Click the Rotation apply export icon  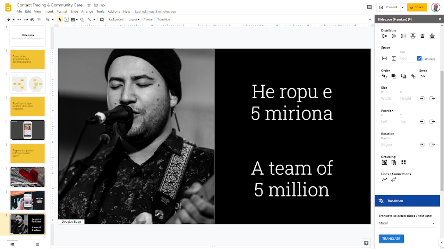tap(432, 145)
